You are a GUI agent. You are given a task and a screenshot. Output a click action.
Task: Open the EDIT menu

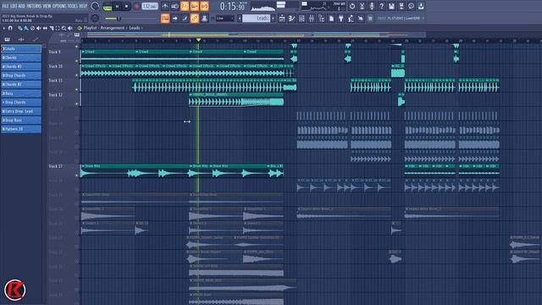pyautogui.click(x=14, y=6)
